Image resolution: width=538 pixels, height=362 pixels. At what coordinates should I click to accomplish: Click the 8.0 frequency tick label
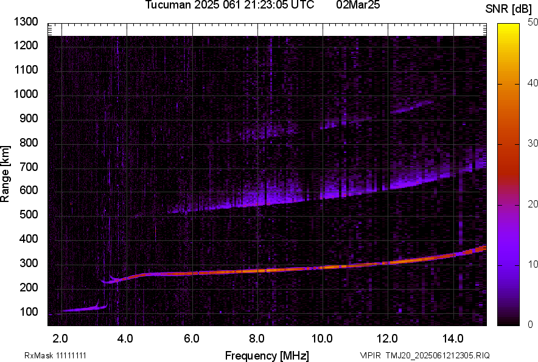coord(256,338)
